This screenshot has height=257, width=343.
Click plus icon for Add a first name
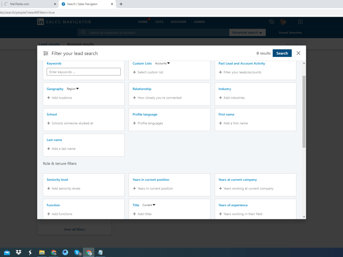(x=220, y=123)
